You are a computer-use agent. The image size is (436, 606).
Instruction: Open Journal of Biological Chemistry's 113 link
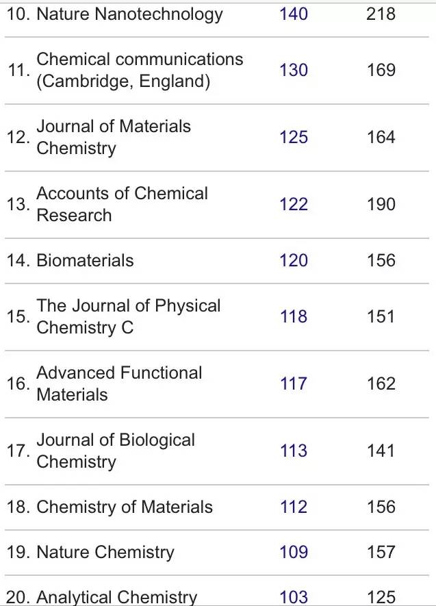pyautogui.click(x=294, y=451)
